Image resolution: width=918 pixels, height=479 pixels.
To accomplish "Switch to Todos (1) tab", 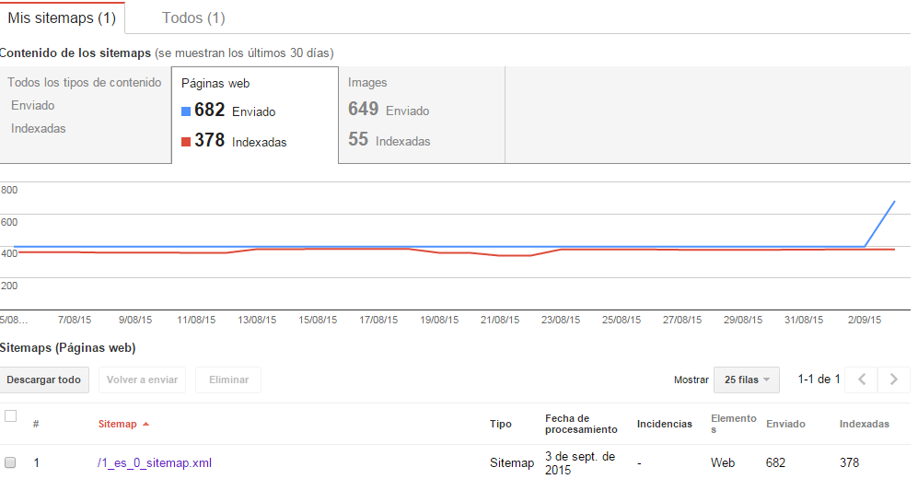I will [x=193, y=18].
